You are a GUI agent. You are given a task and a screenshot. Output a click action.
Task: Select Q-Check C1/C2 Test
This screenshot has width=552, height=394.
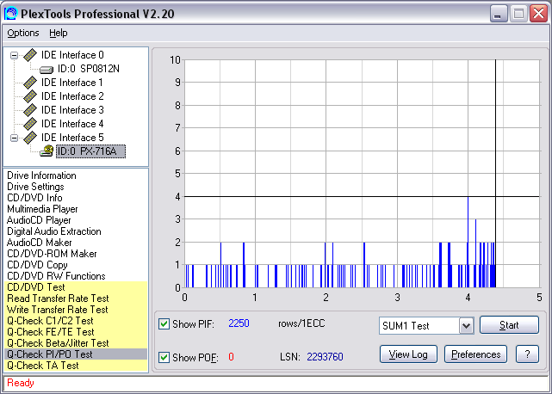(x=76, y=321)
